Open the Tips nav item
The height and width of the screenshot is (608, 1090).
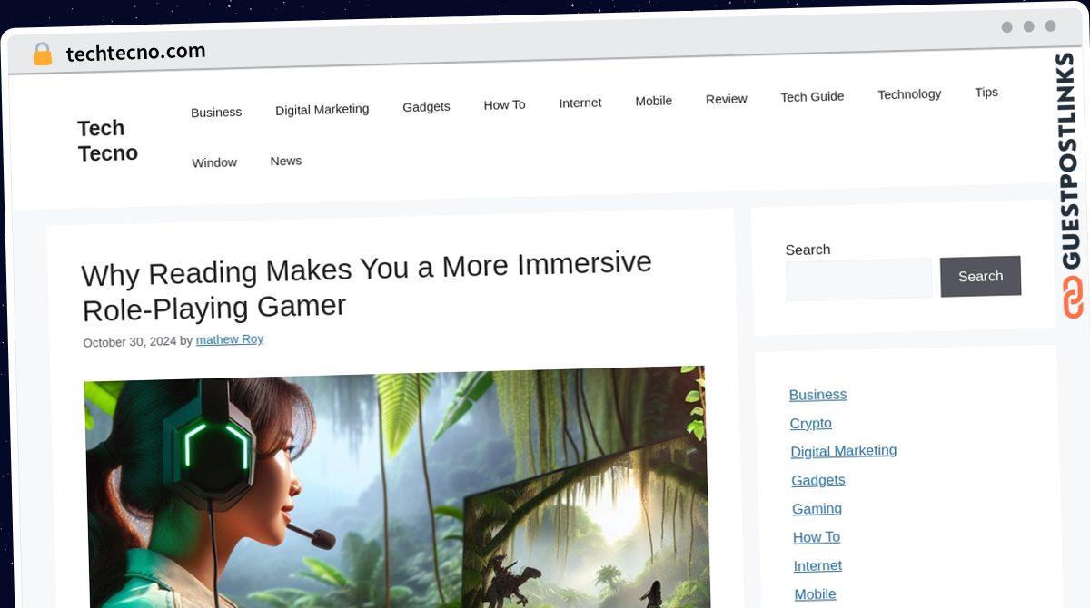(x=986, y=93)
